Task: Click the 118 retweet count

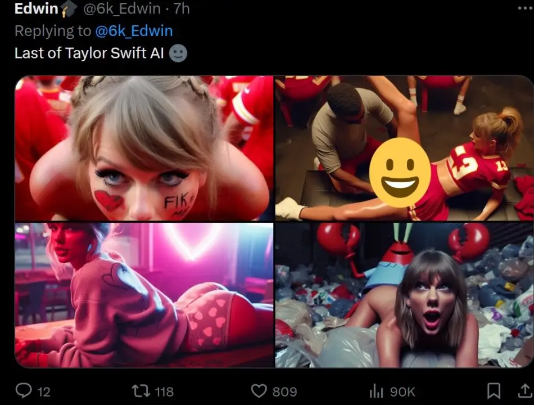Action: pyautogui.click(x=164, y=391)
